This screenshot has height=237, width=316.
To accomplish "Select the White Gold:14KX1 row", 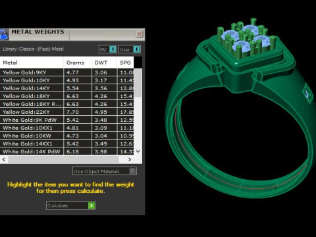I will pyautogui.click(x=66, y=144).
